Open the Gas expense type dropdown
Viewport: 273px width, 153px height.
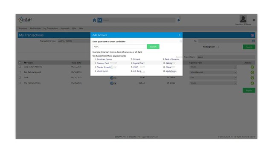pyautogui.click(x=213, y=78)
